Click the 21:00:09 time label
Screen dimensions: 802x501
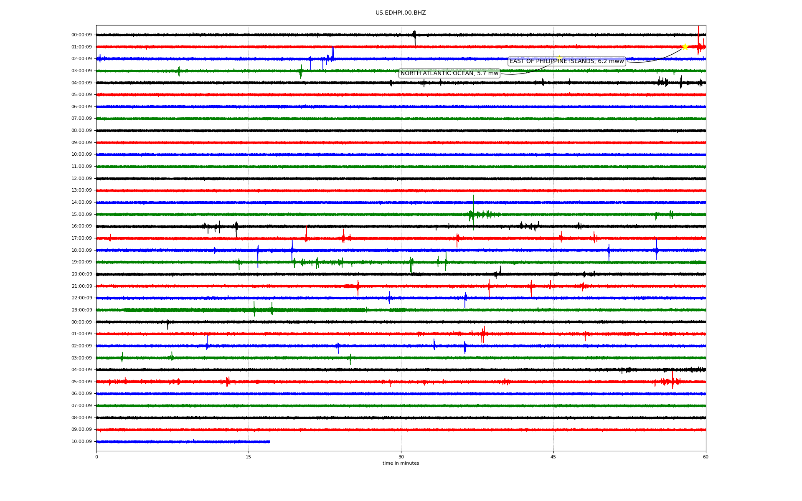(81, 286)
